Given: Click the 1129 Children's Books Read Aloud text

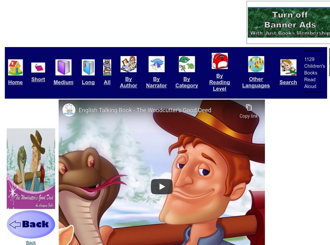Looking at the screenshot, I should (x=314, y=73).
